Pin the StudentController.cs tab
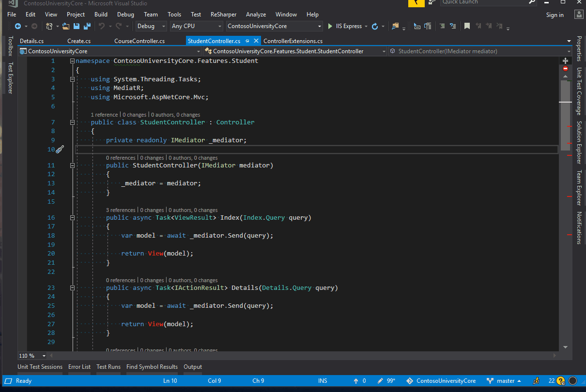Image resolution: width=586 pixels, height=392 pixels. (x=247, y=41)
